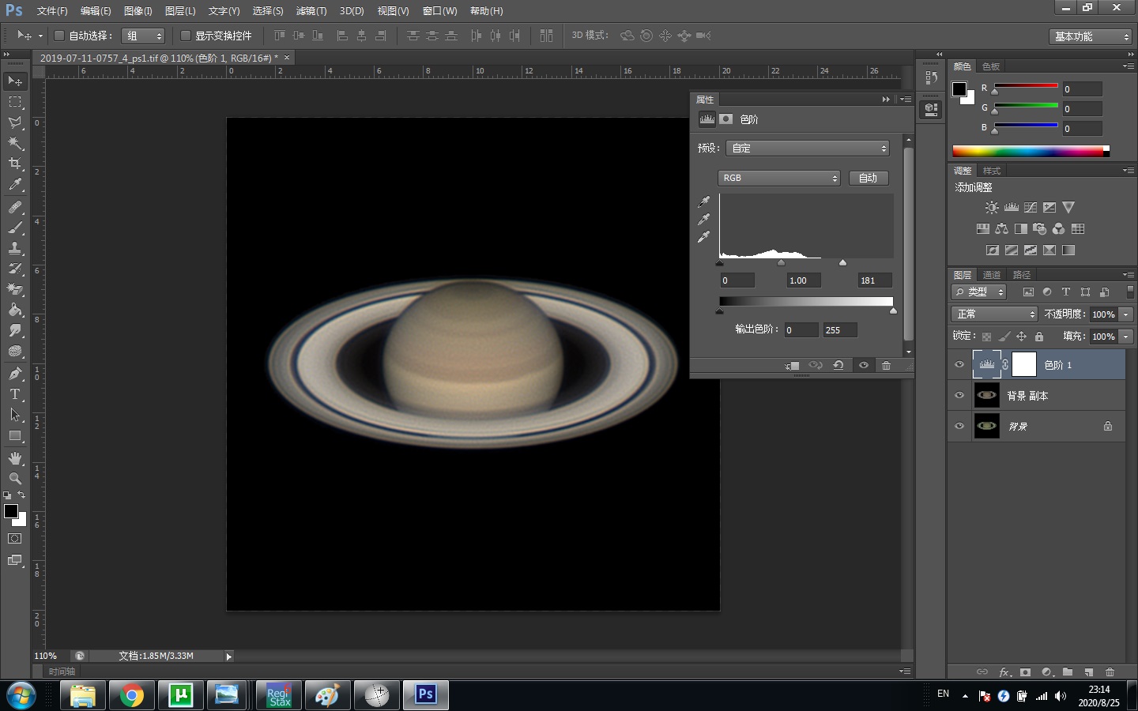The image size is (1138, 711).
Task: Click the foreground color swatch in Color panel
Action: [959, 89]
